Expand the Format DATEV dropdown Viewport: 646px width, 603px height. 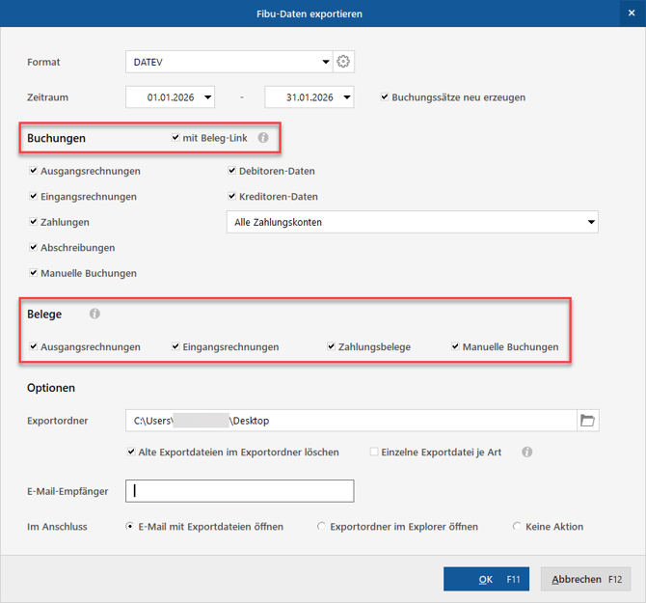[326, 63]
